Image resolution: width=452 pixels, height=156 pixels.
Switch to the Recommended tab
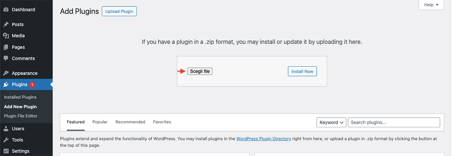pos(130,122)
